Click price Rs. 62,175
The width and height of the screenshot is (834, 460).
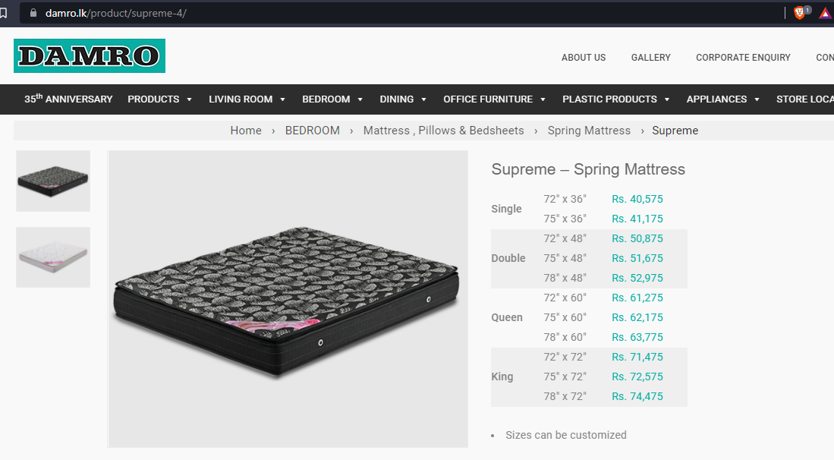pyautogui.click(x=637, y=317)
